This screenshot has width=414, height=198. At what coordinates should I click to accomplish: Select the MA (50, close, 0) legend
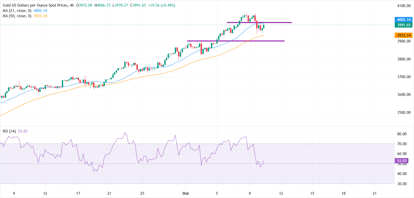(17, 16)
